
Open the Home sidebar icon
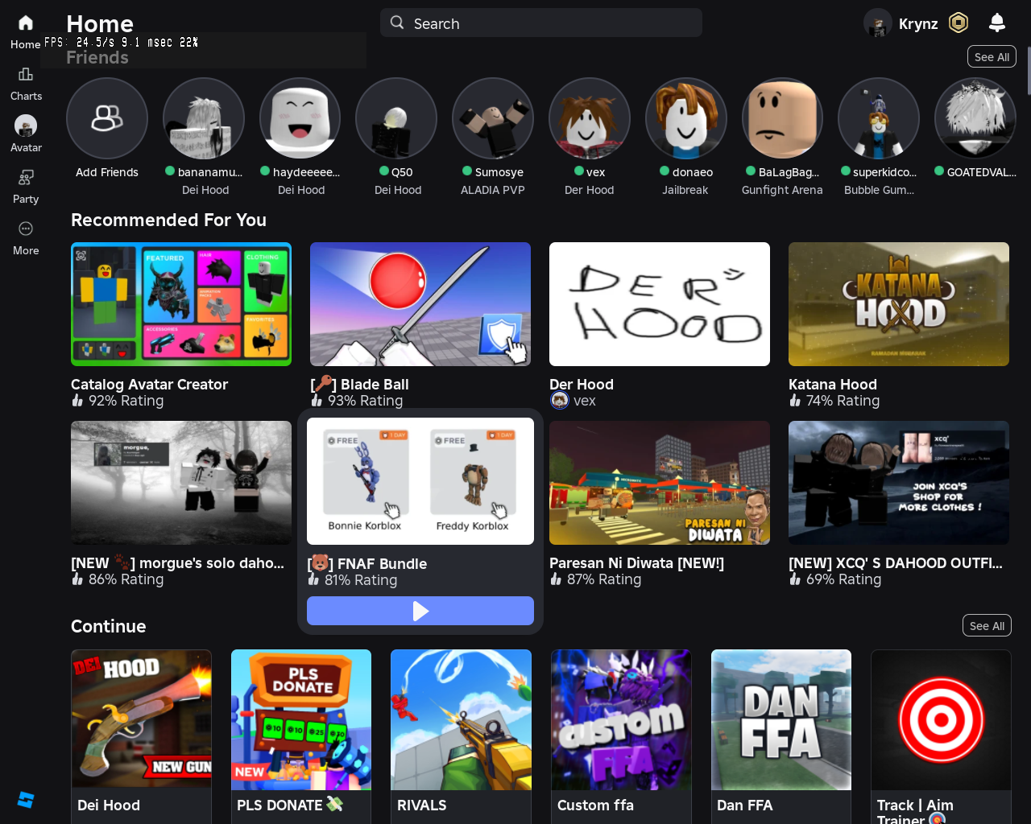click(x=26, y=23)
